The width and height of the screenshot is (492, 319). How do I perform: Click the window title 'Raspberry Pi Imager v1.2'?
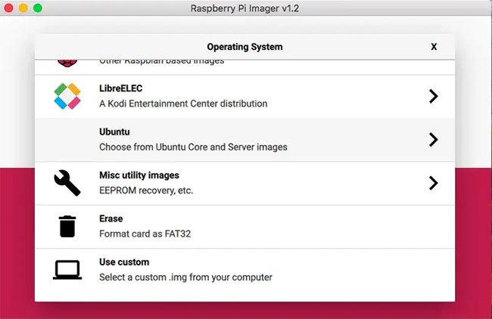[x=244, y=8]
